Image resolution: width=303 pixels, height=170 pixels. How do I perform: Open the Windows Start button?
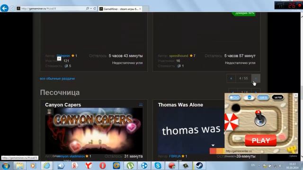(6, 166)
